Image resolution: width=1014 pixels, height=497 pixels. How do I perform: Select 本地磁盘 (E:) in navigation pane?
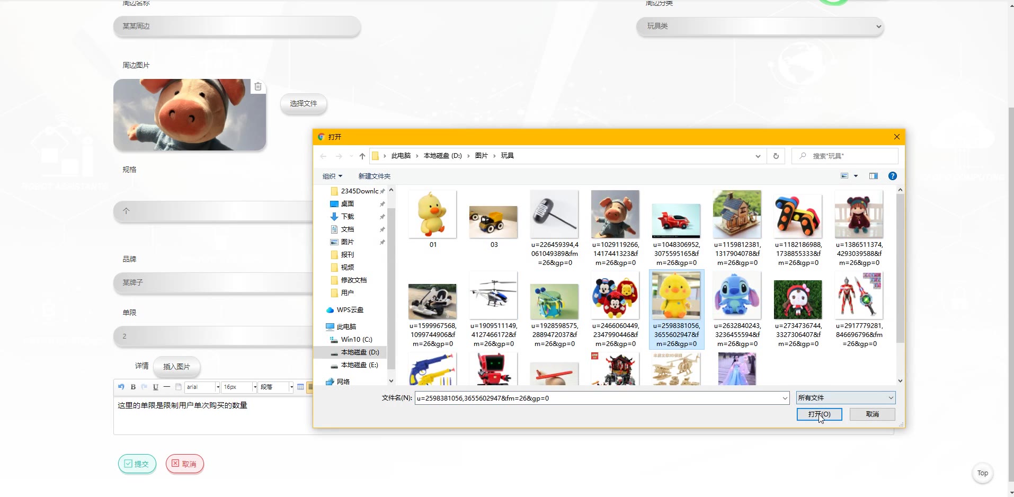tap(359, 365)
